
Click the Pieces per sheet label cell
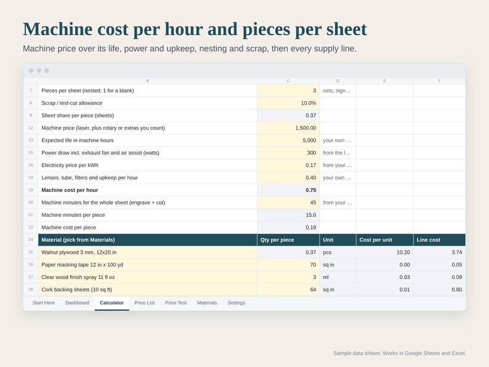coord(148,91)
